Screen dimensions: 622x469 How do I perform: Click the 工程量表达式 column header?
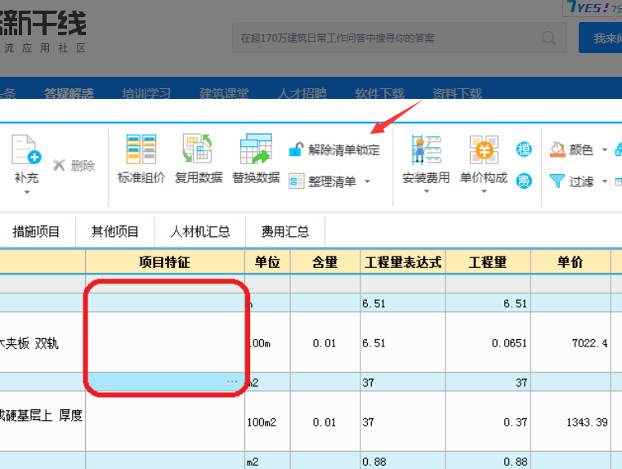click(403, 262)
